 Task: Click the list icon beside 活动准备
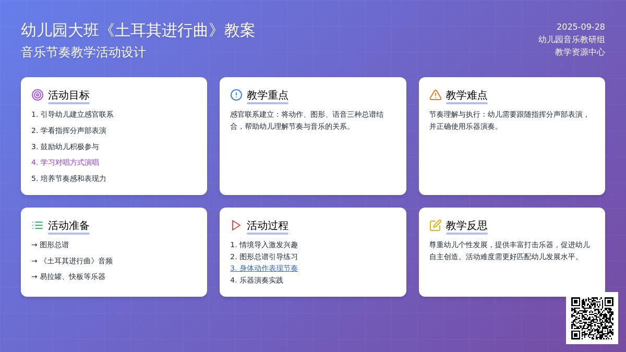pyautogui.click(x=38, y=225)
